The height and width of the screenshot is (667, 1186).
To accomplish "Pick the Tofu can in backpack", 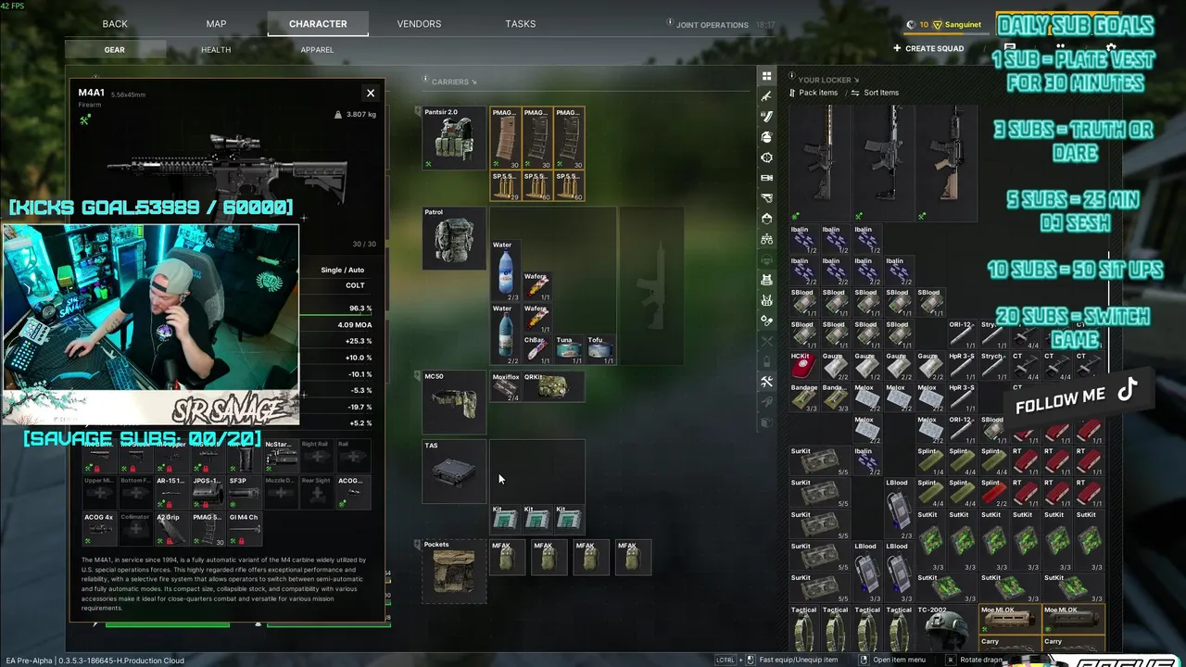I will [x=600, y=349].
